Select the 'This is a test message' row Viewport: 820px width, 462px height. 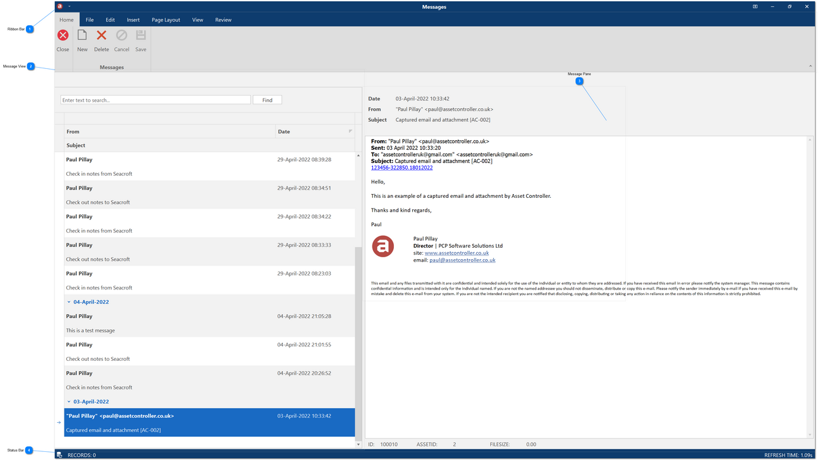click(209, 323)
